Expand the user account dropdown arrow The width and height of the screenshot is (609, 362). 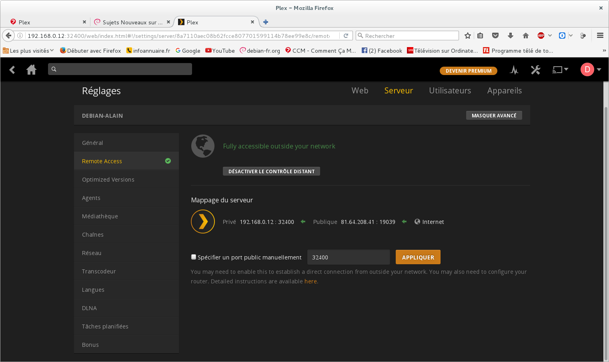pos(599,69)
